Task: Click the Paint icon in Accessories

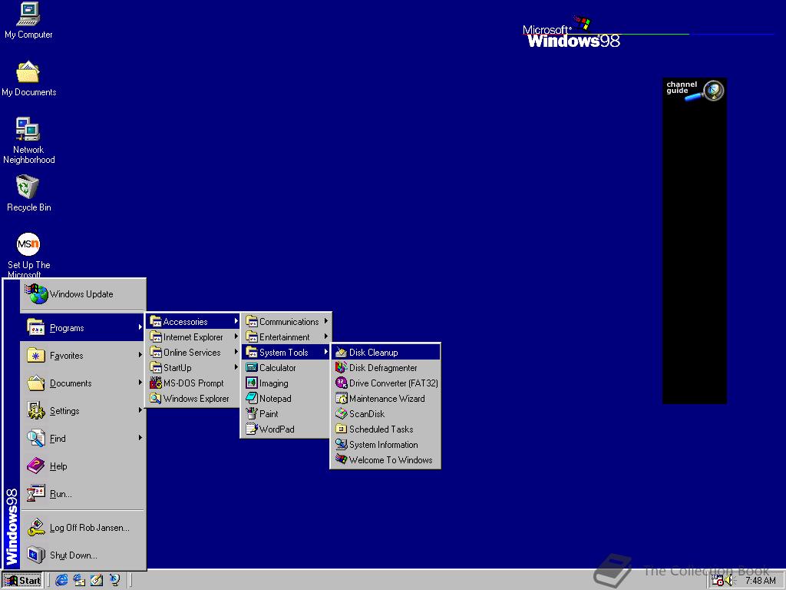Action: tap(252, 414)
